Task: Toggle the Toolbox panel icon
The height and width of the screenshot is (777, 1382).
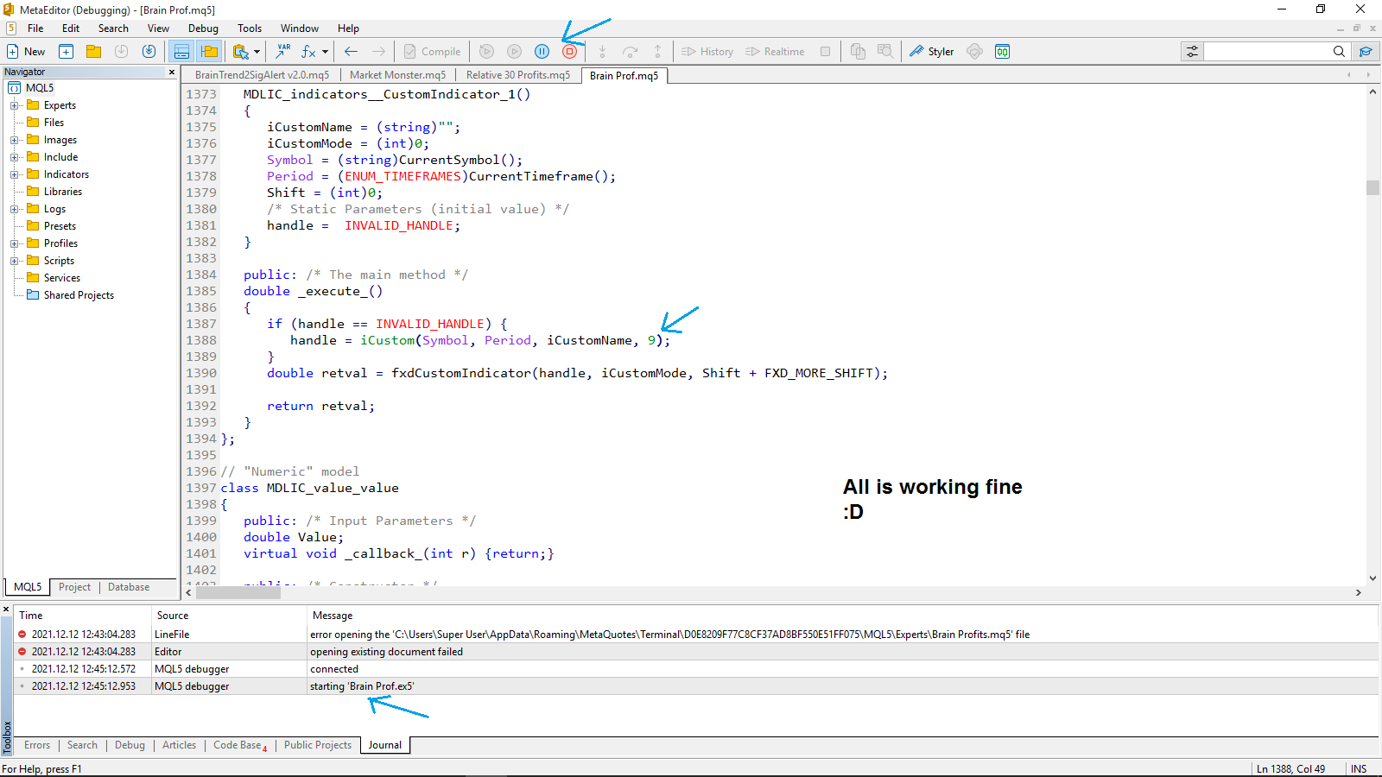Action: click(181, 51)
